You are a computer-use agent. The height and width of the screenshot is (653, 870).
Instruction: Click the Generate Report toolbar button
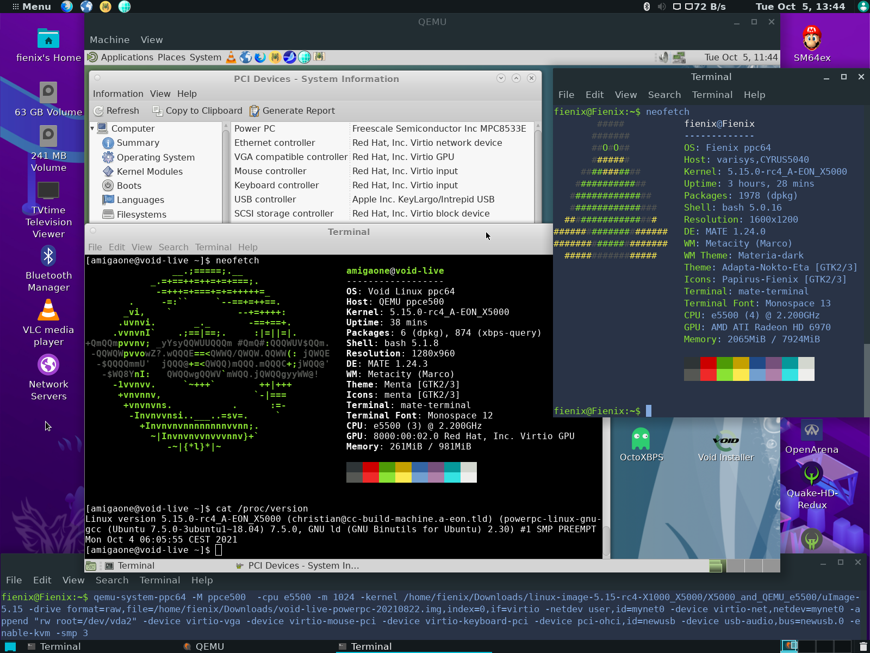(292, 111)
